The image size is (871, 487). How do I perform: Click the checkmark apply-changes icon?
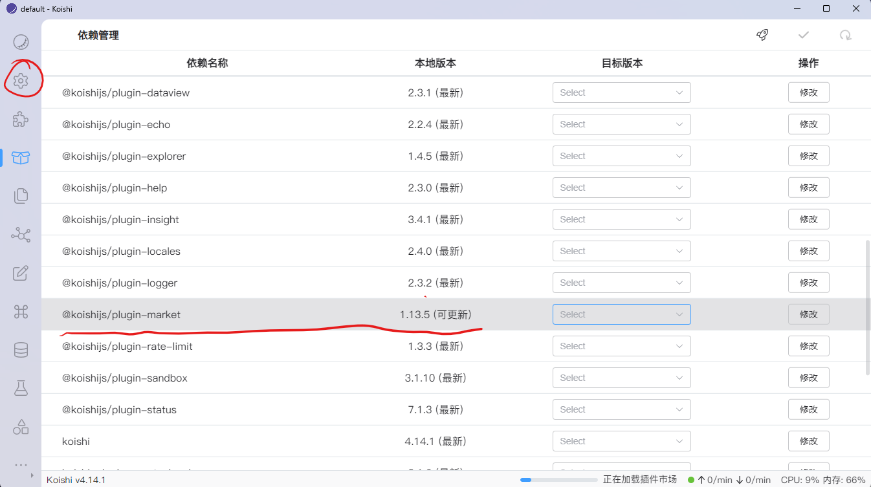coord(804,35)
